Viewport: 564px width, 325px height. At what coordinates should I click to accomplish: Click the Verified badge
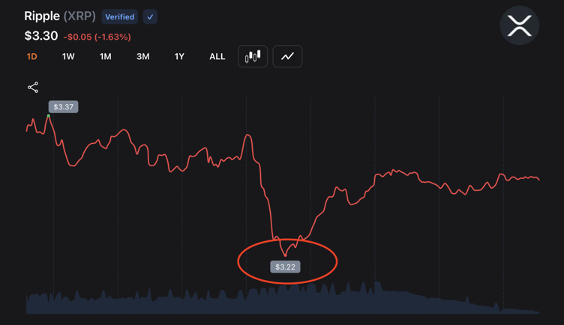tap(119, 16)
